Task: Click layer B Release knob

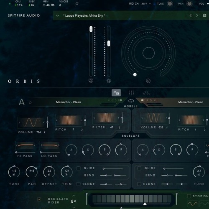Action: 192,150
